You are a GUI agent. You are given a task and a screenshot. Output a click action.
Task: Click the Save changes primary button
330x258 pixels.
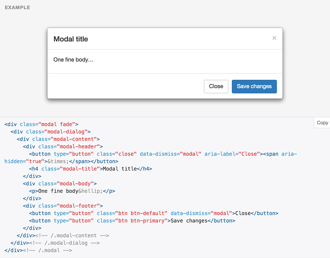pyautogui.click(x=254, y=86)
